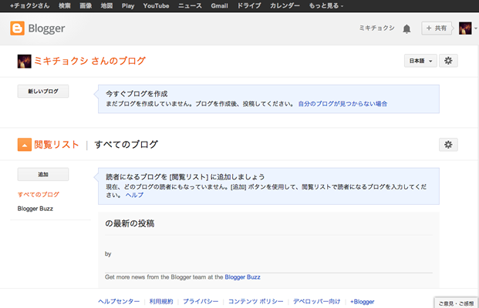Open ニュース in the top bar
This screenshot has height=308, width=479.
coord(190,6)
